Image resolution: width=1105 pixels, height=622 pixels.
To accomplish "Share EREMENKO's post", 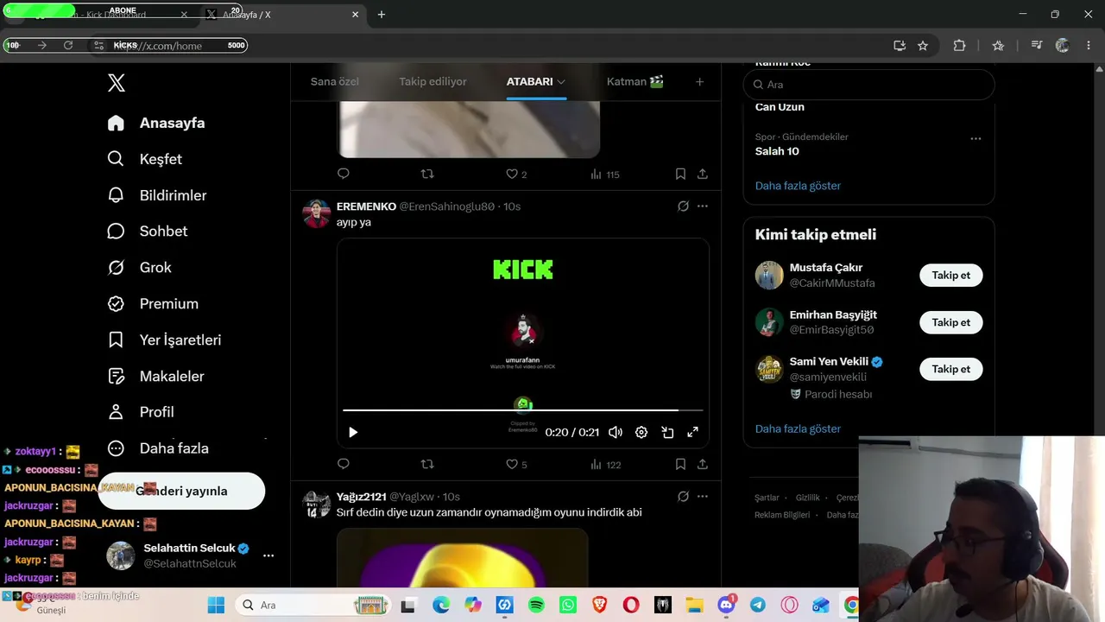I will [x=703, y=464].
